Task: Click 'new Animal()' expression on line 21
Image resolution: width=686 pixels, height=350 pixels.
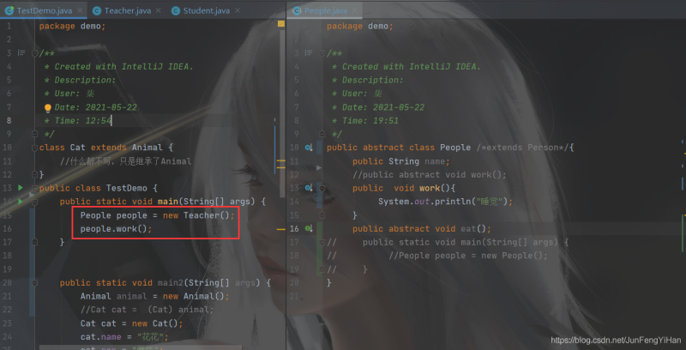Action: pos(194,296)
